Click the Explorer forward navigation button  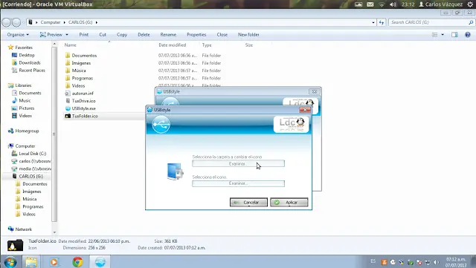(x=16, y=22)
